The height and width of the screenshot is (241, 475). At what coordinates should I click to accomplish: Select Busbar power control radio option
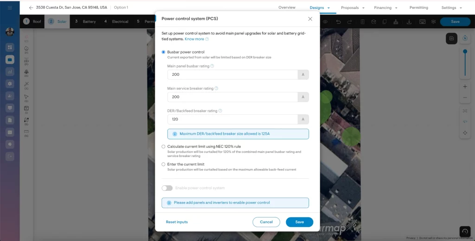coord(163,52)
